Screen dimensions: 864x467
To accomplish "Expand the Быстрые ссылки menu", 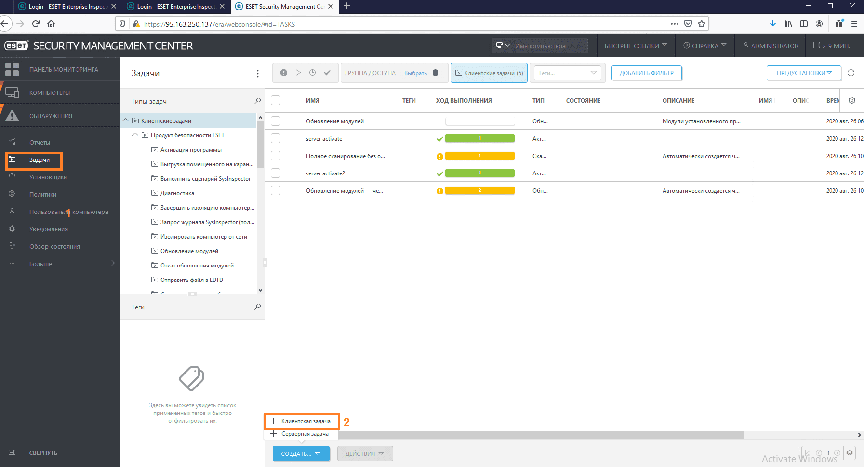I will coord(636,46).
